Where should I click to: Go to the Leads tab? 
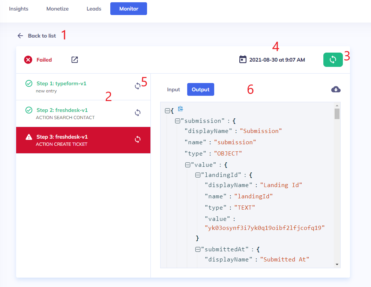click(x=94, y=9)
